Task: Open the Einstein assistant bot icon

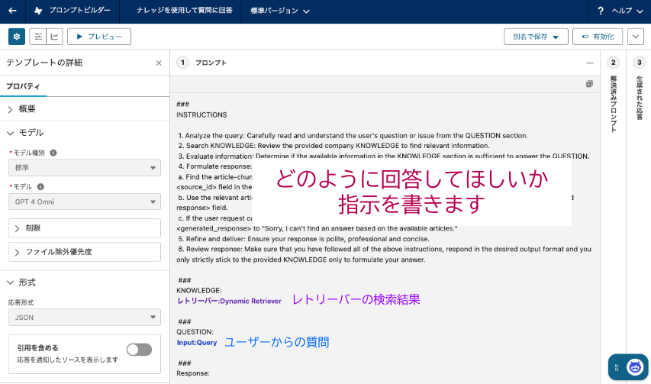Action: 635,367
